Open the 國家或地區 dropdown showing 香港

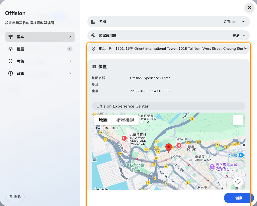[x=168, y=35]
